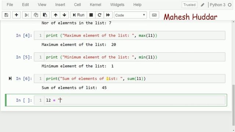Viewport: 235px width, 132px height.
Task: Open the View menu
Action: [42, 5]
